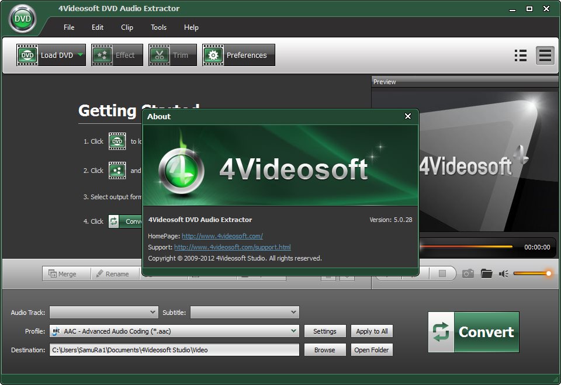This screenshot has height=385, width=561.
Task: Minimize the application window
Action: pyautogui.click(x=512, y=9)
